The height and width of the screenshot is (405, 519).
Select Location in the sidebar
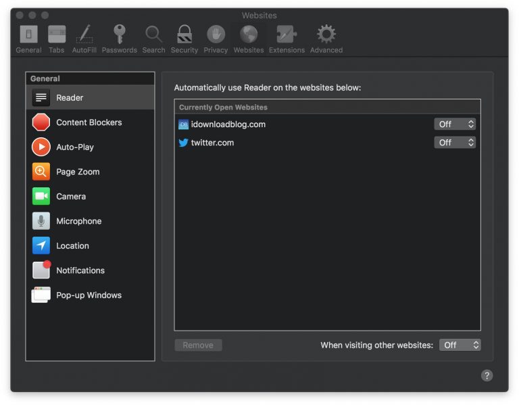(x=90, y=245)
